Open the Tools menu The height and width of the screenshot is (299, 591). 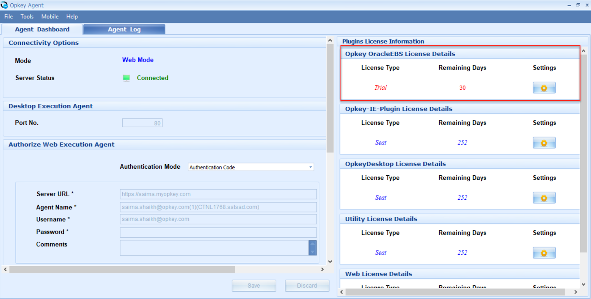(27, 17)
